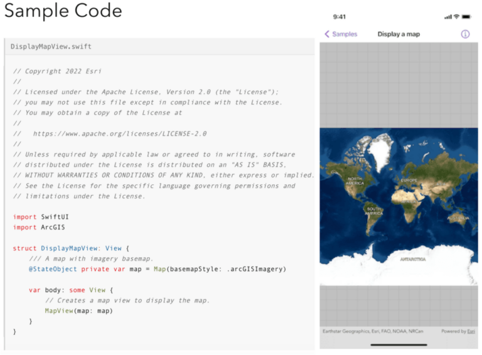Click the Apache license URL comment
482x355 pixels.
[120, 134]
